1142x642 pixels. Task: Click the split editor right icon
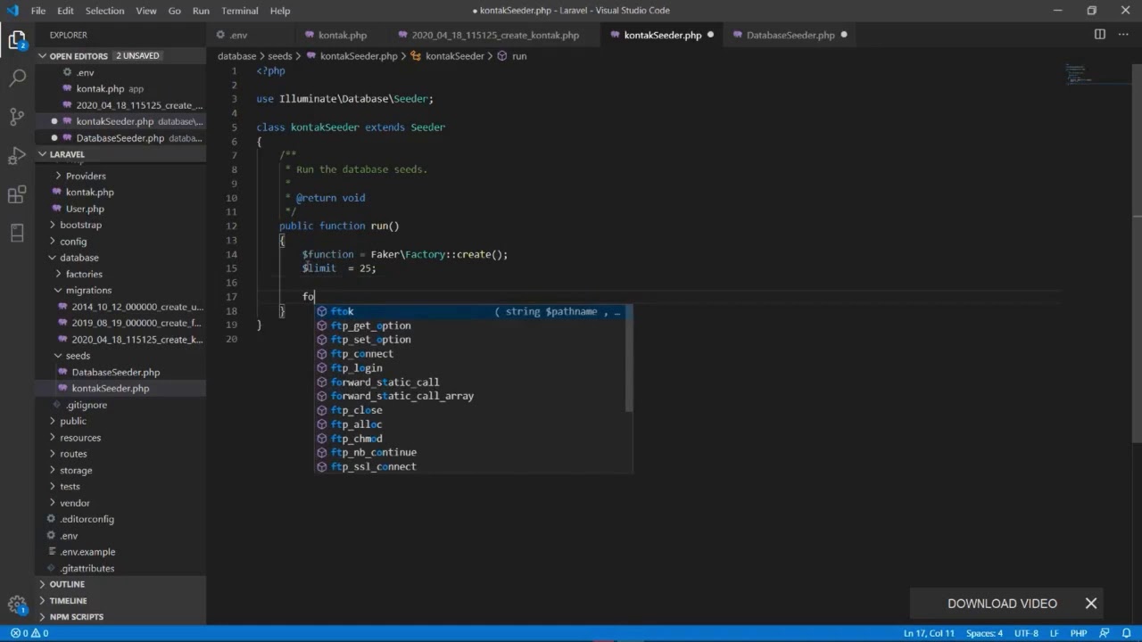[x=1100, y=35]
